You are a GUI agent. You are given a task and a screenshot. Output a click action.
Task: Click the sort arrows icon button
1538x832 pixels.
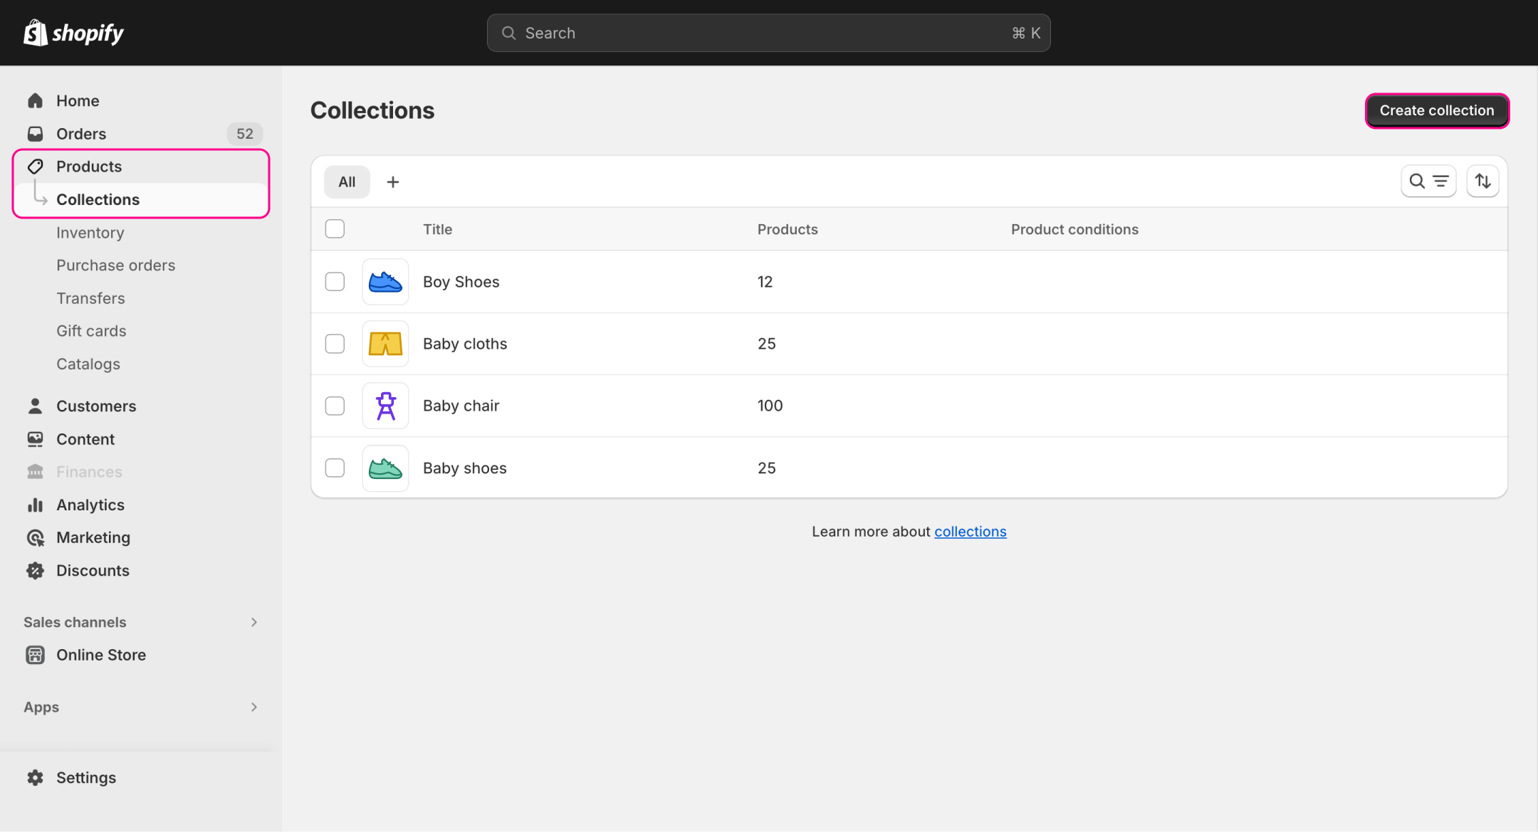[1482, 181]
